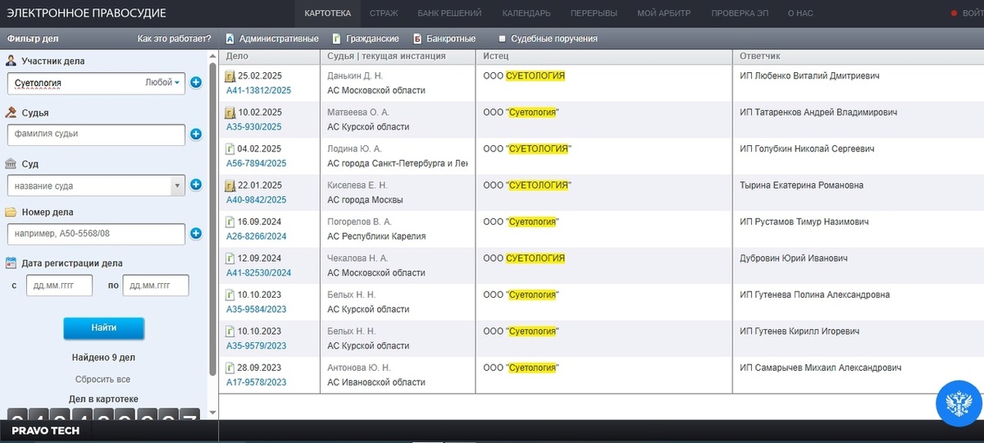Click the Административные filter icon labeled A
This screenshot has height=443, width=984.
coord(230,39)
